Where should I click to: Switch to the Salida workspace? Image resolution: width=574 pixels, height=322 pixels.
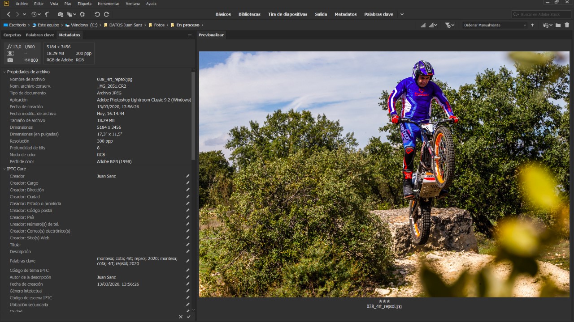pyautogui.click(x=321, y=14)
